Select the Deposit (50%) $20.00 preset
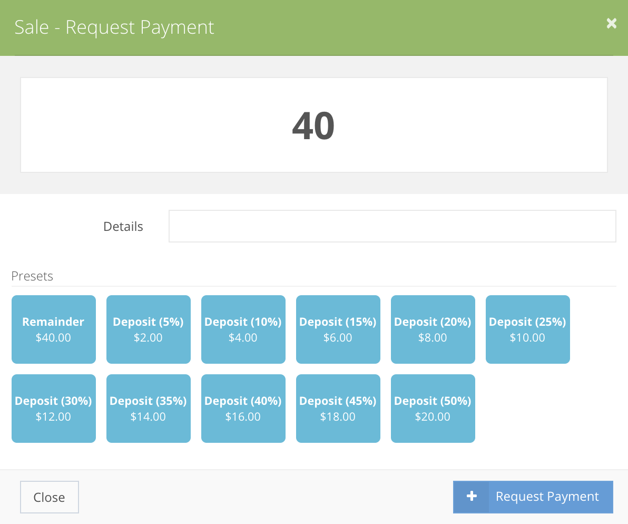Viewport: 628px width, 524px height. [x=433, y=409]
